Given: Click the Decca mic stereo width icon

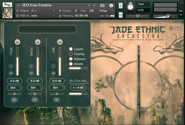Looking at the screenshot, I should click(x=35, y=100).
